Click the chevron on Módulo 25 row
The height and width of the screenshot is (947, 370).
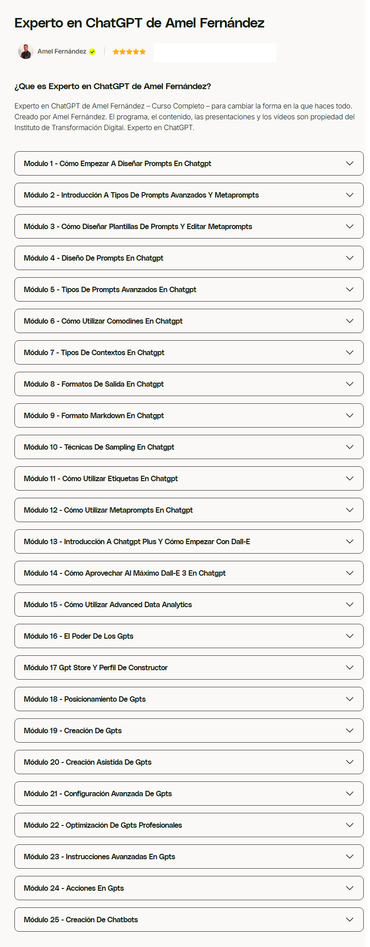(x=350, y=920)
